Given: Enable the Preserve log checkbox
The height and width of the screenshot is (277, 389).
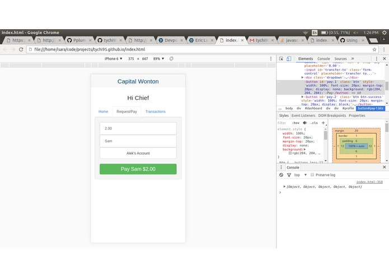Looking at the screenshot, I should 312,174.
